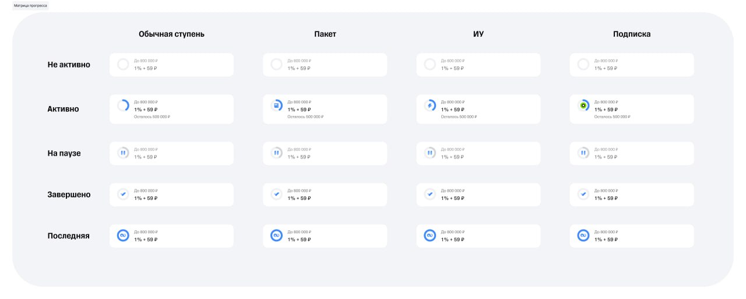
Task: Open the Пакет Завершено tariff card
Action: coord(325,195)
